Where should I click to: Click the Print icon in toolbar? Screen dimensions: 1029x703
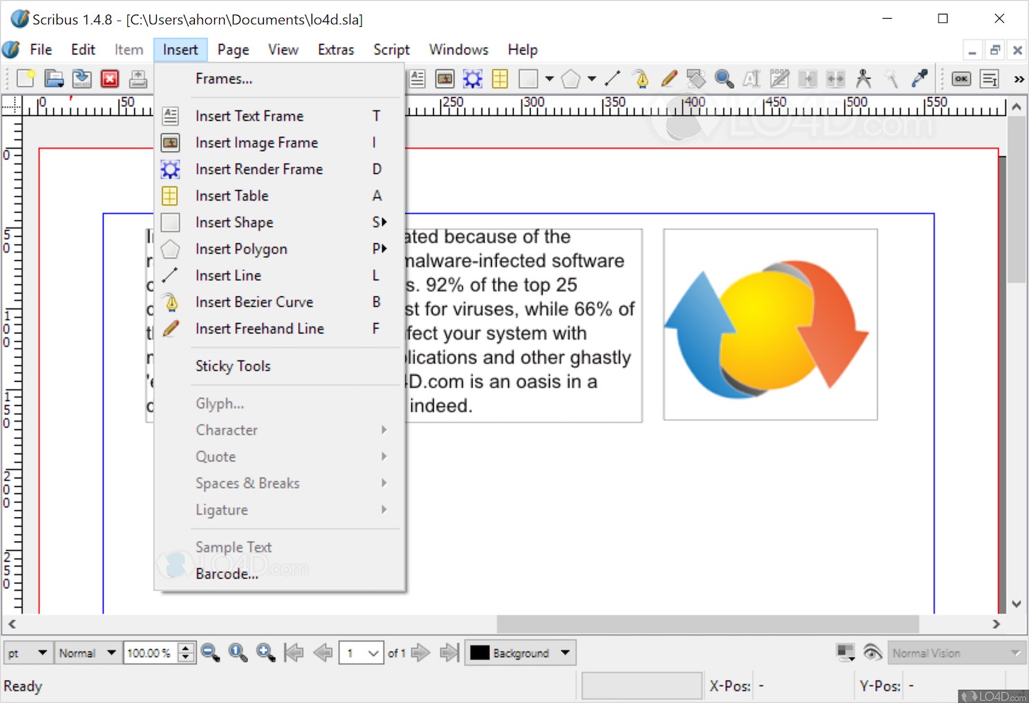coord(138,79)
